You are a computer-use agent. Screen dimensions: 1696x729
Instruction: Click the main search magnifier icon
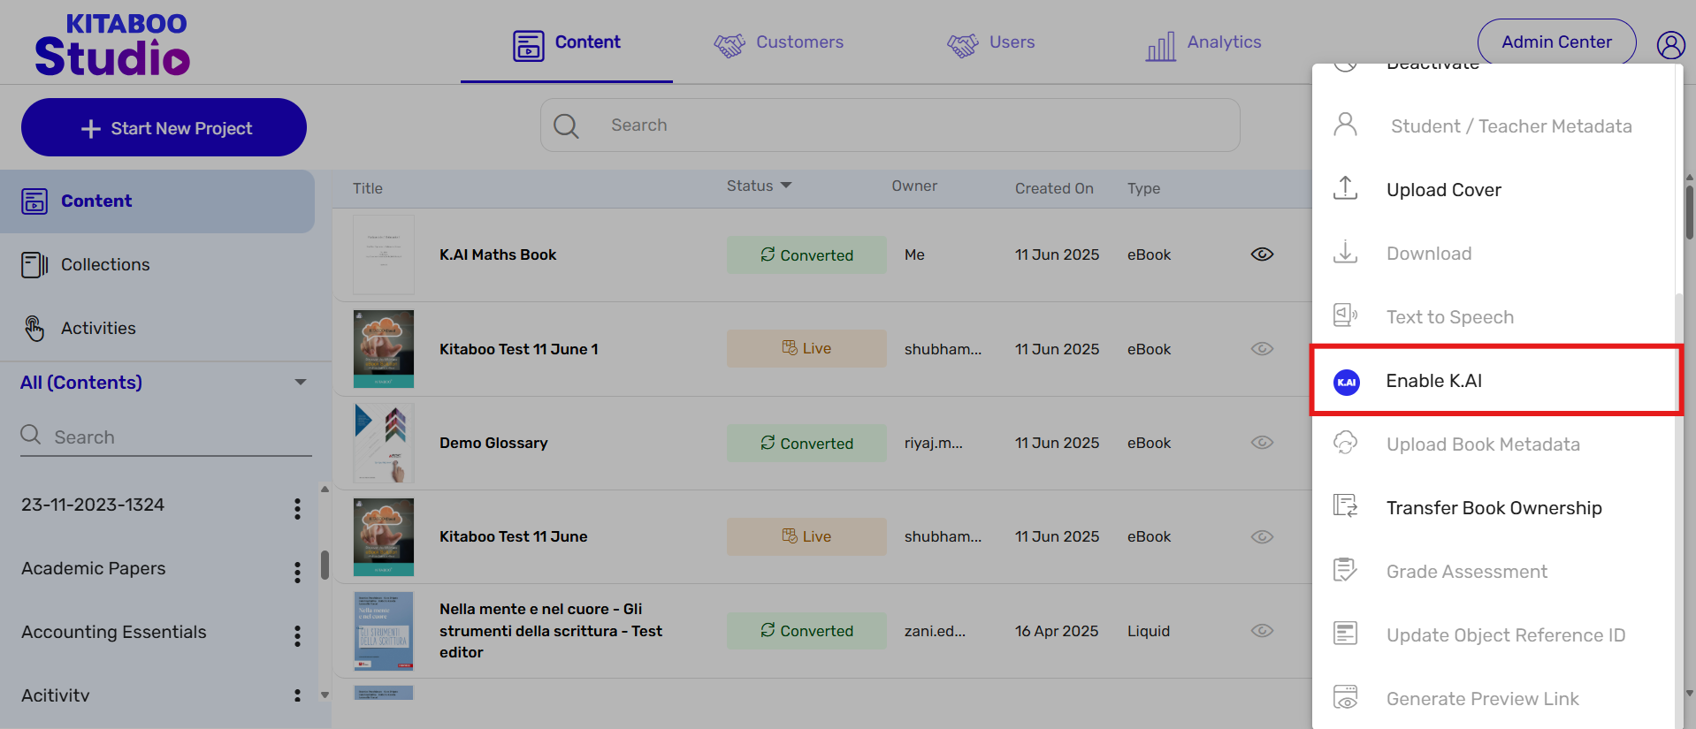coord(566,125)
